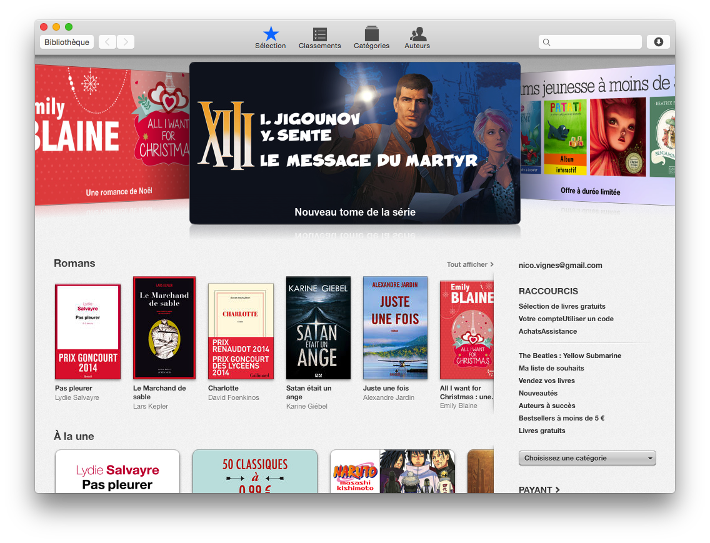Open the Naruto feature tile
710x543 pixels.
coord(392,471)
